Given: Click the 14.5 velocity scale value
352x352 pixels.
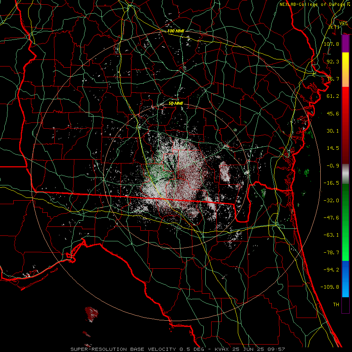Looking at the screenshot, I should point(333,148).
